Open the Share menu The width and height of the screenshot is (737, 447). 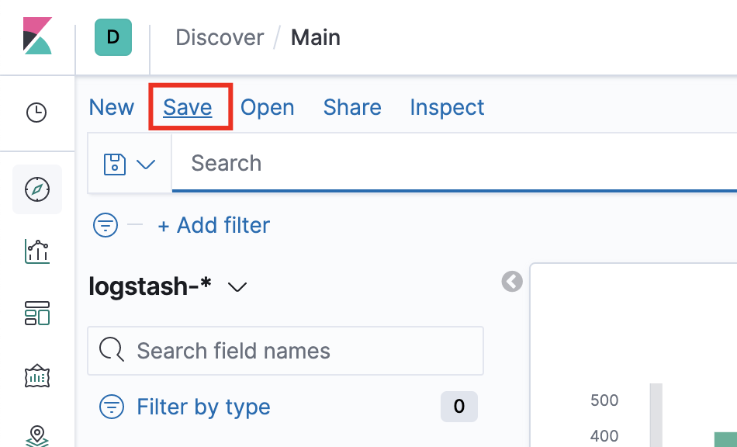coord(352,107)
